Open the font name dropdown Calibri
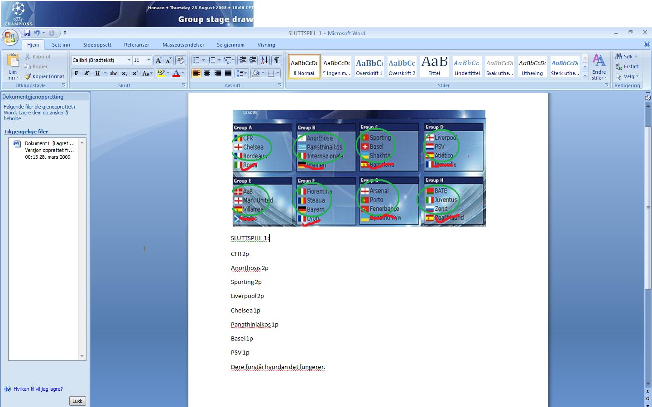The width and height of the screenshot is (652, 407). [129, 60]
